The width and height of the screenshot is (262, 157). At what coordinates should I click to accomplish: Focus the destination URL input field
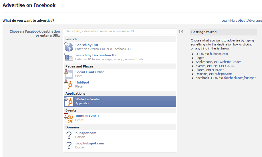tap(120, 31)
